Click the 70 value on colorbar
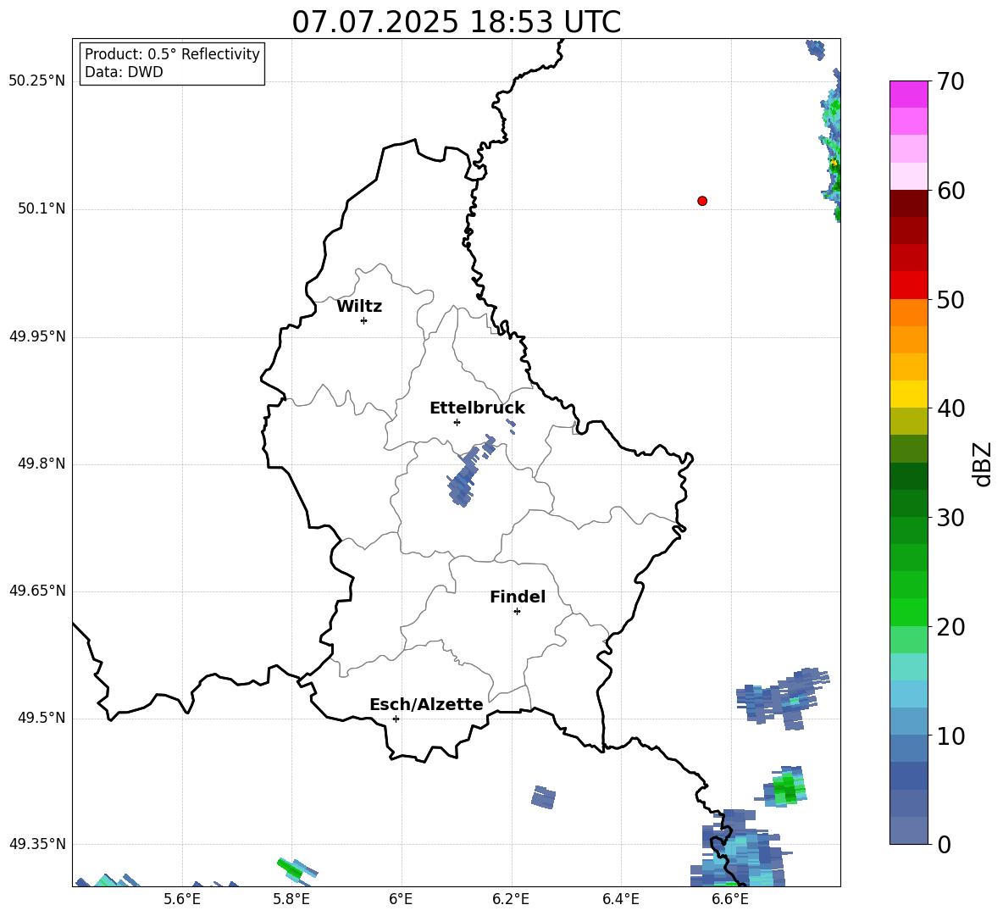This screenshot has height=916, width=1003. tap(950, 82)
